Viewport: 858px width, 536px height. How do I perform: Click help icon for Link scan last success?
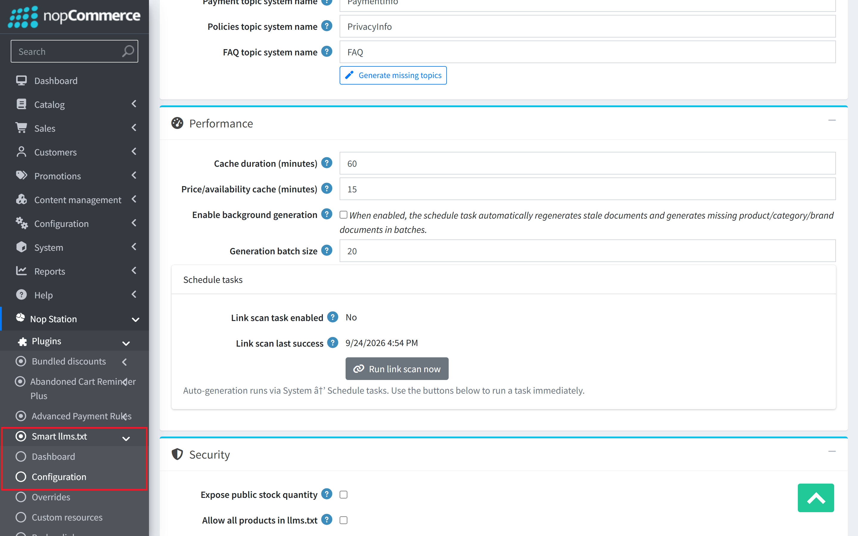pyautogui.click(x=332, y=342)
